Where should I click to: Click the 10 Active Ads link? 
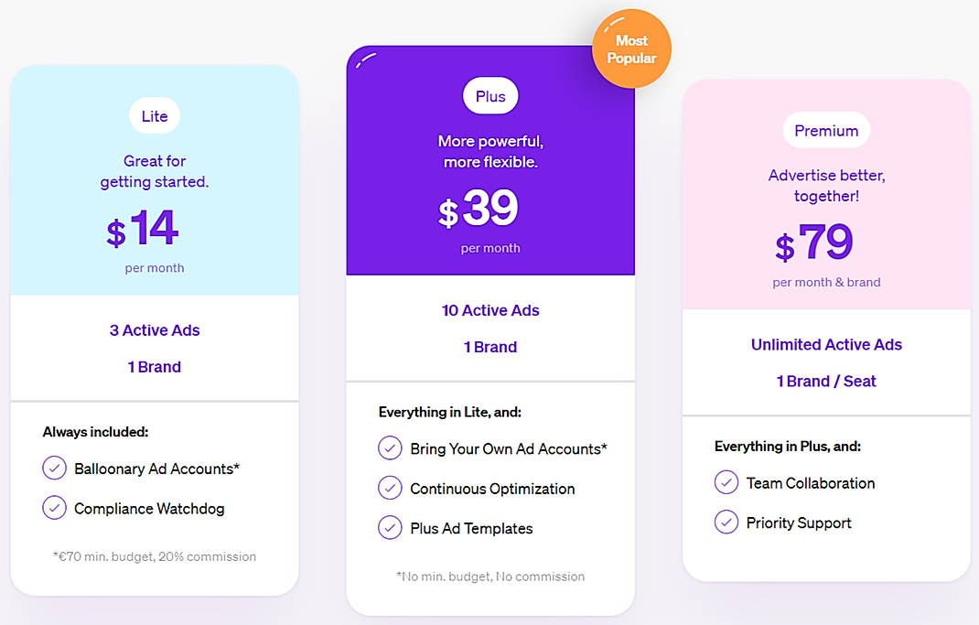pos(490,311)
